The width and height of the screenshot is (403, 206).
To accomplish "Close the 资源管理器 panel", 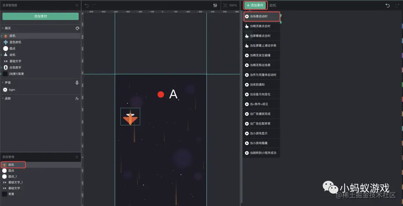I will 76,5.
